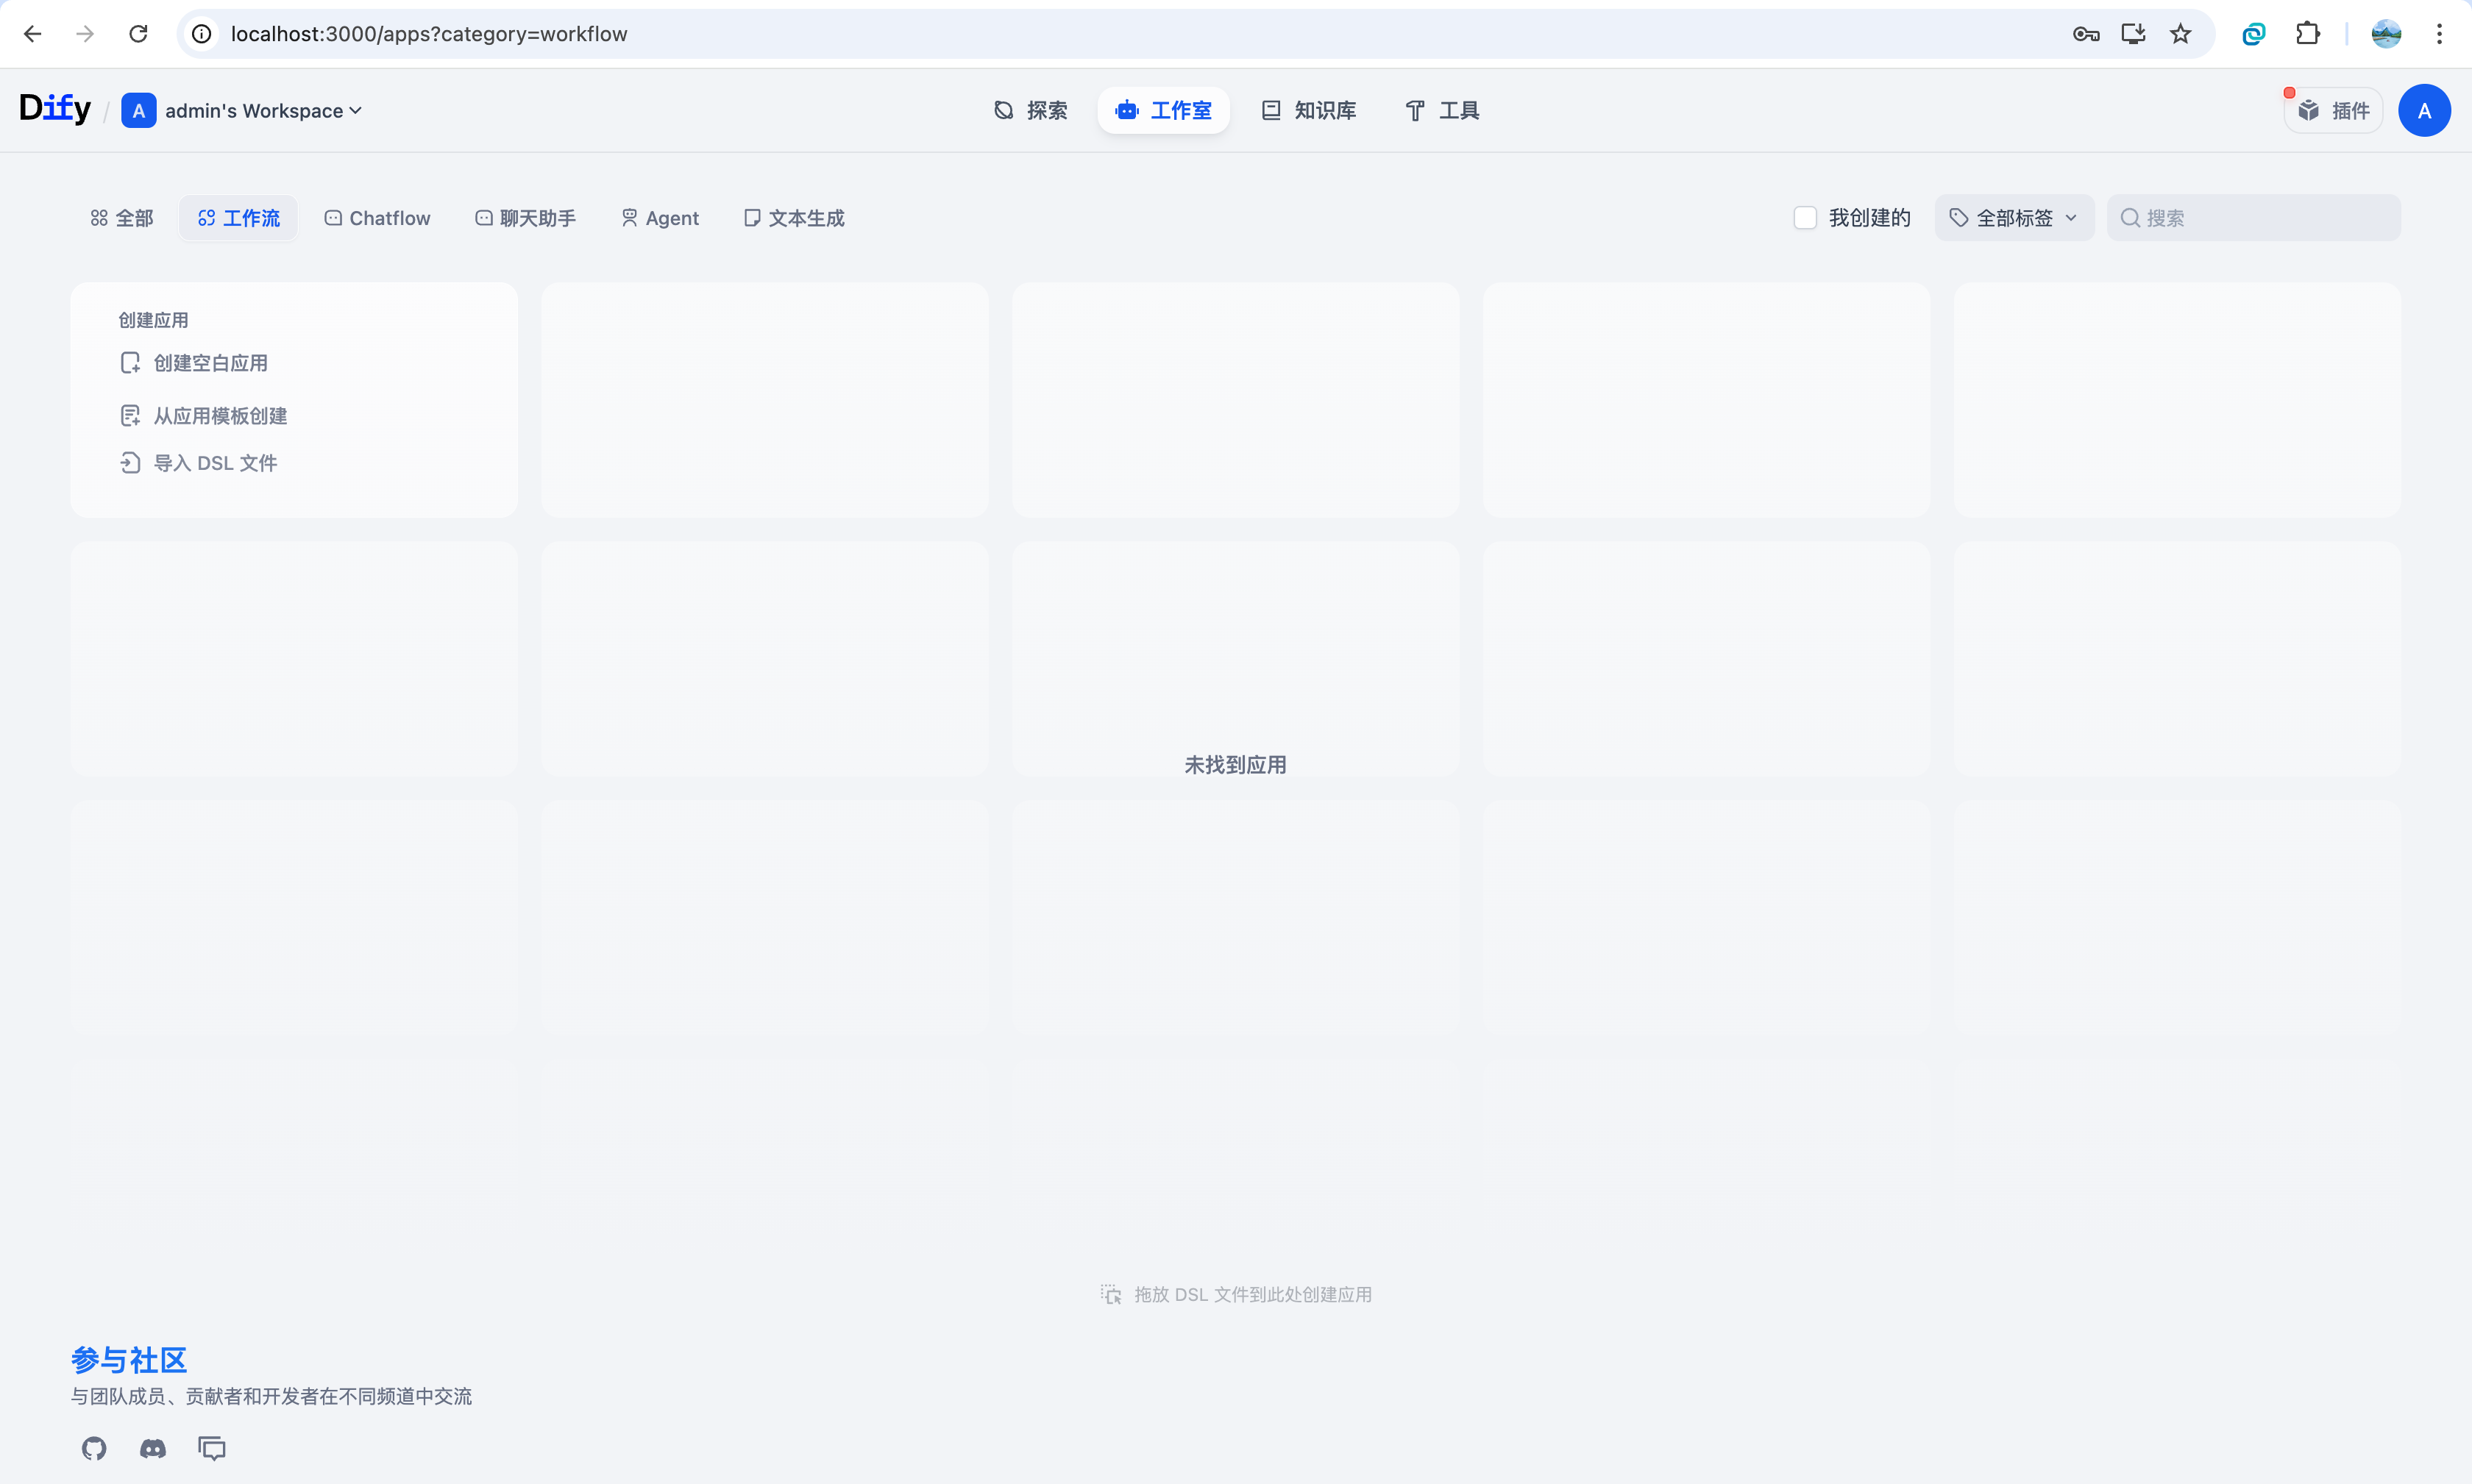Bookmark this page with star icon
Viewport: 2472px width, 1484px height.
(x=2180, y=34)
